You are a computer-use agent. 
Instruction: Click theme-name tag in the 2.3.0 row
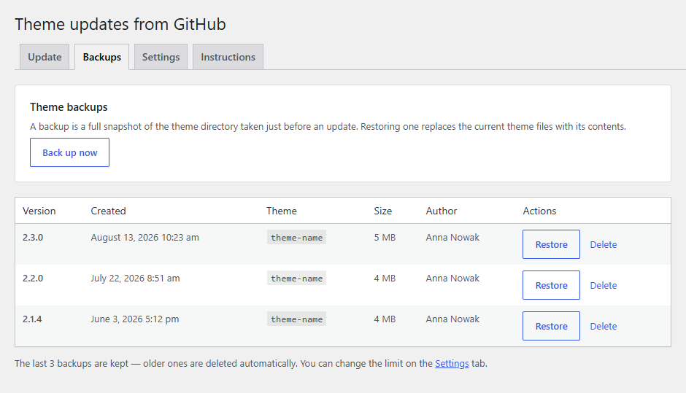(x=296, y=238)
